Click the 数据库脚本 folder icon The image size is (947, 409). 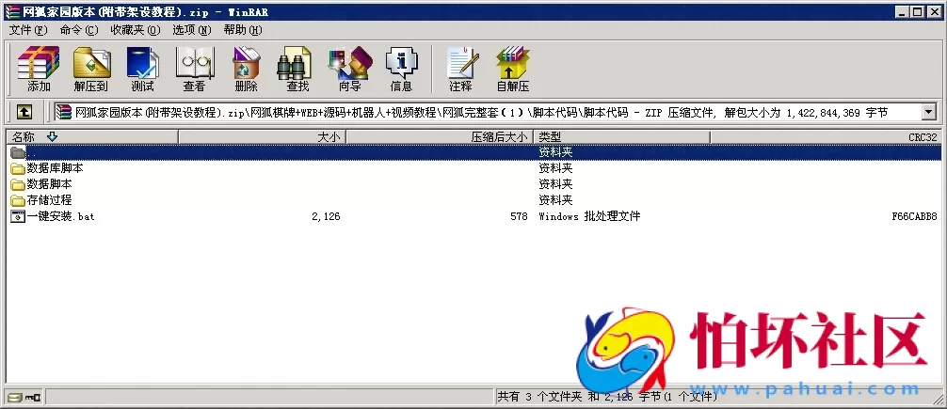(18, 168)
